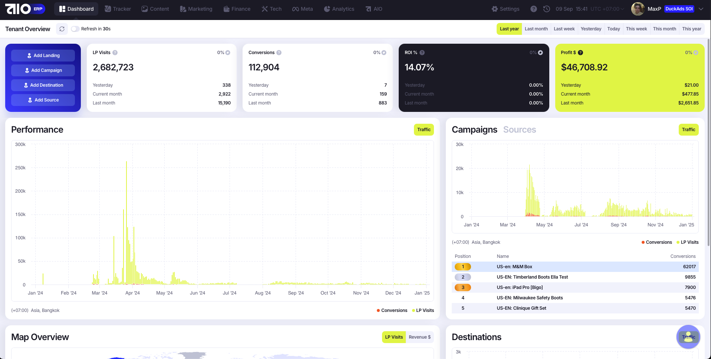Click the Add Destination button

tap(43, 85)
